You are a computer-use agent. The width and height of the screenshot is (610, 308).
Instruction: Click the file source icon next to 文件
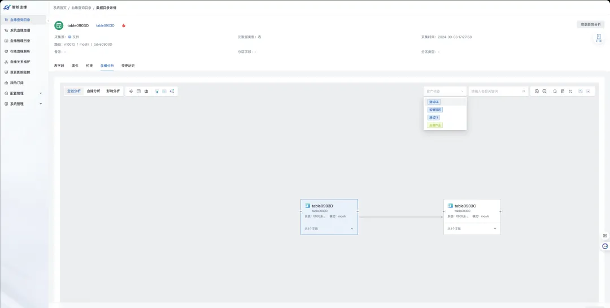69,37
